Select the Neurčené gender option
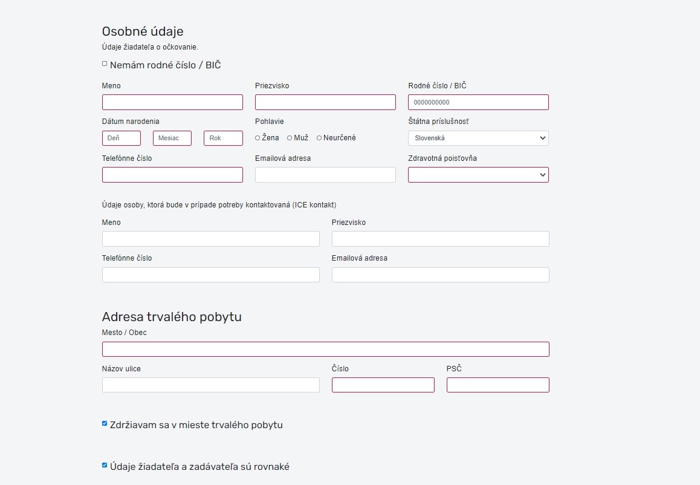Viewport: 700px width, 485px height. click(x=319, y=138)
